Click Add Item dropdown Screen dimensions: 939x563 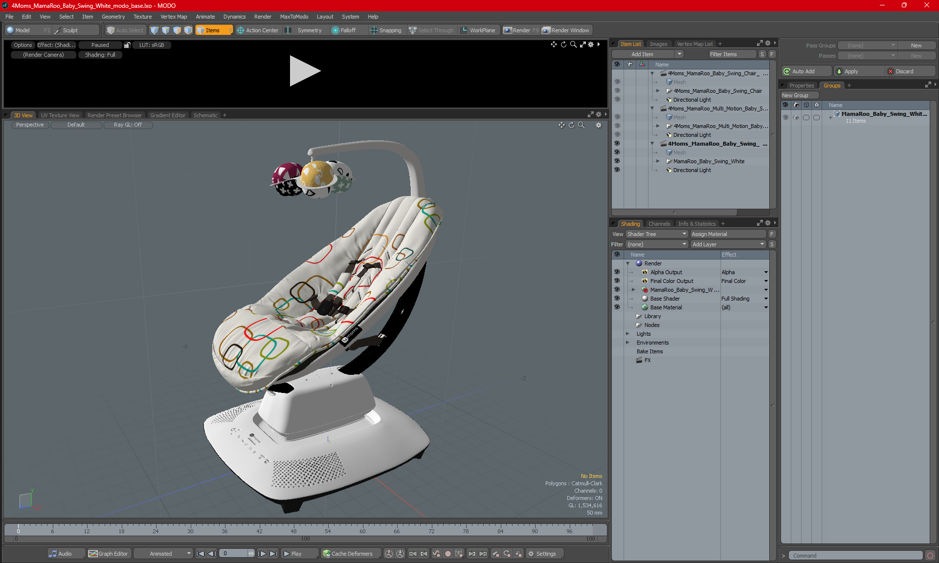[648, 54]
